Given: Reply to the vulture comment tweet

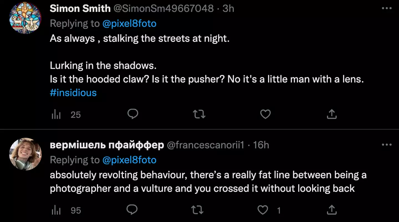Looking at the screenshot, I should [x=132, y=210].
